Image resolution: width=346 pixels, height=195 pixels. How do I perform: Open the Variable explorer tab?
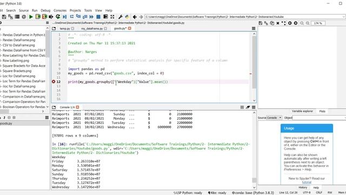point(302,111)
